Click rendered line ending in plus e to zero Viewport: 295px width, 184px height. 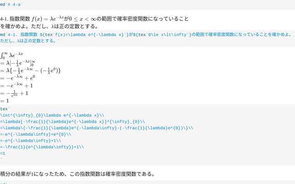point(18,78)
